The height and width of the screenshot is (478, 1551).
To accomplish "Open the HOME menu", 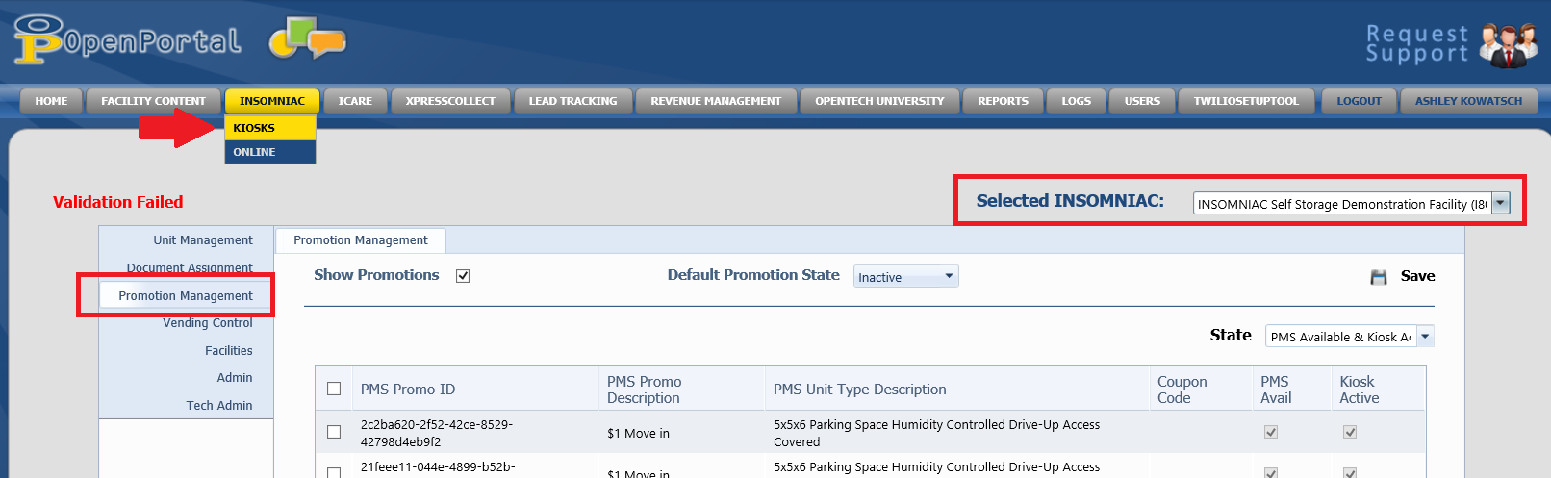I will [51, 101].
